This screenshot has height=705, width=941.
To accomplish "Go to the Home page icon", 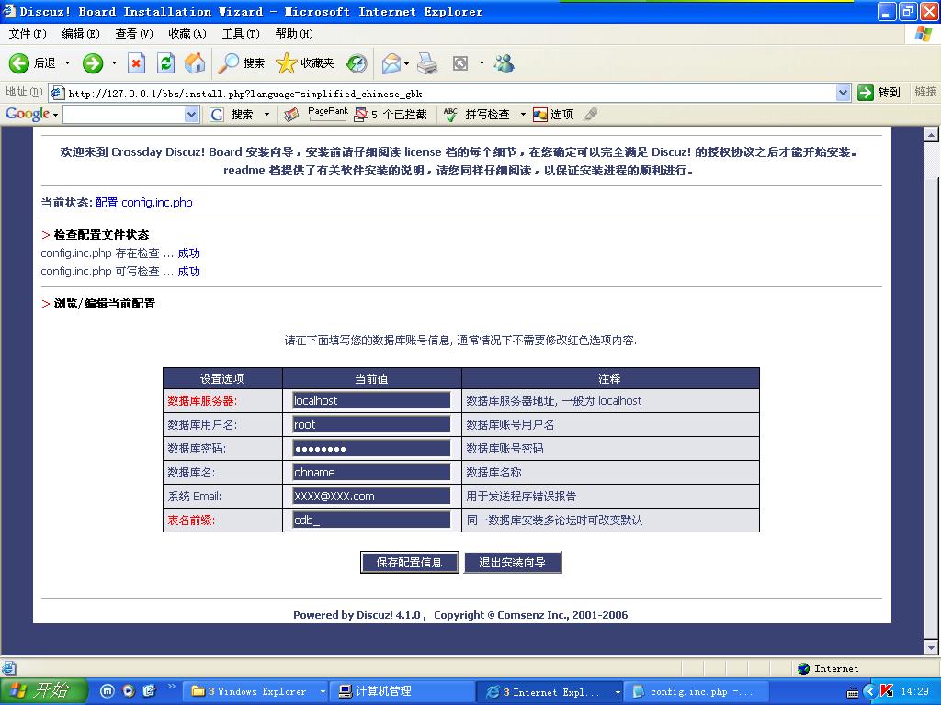I will (x=195, y=62).
